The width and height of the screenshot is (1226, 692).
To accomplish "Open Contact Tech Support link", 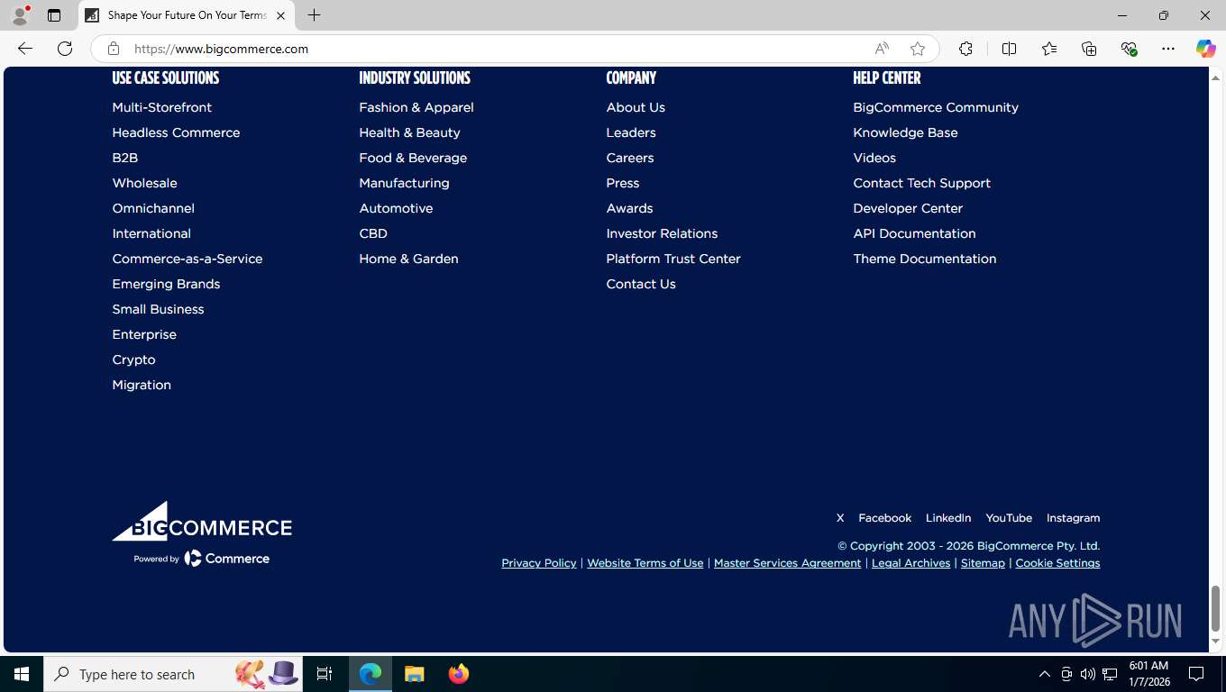I will [921, 183].
